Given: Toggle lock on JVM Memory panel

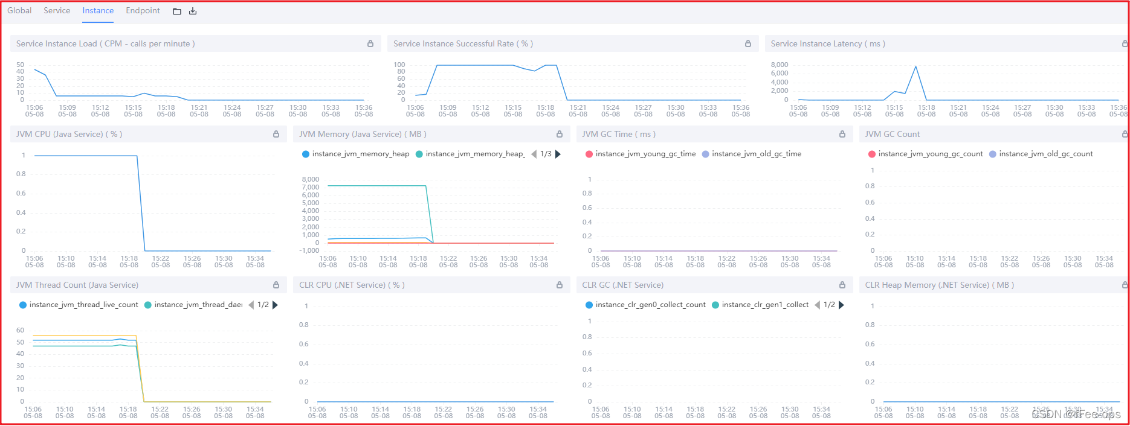Looking at the screenshot, I should (x=560, y=134).
